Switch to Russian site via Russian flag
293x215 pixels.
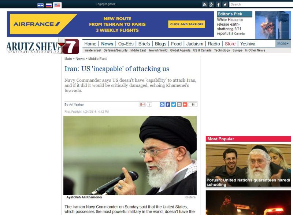point(49,5)
